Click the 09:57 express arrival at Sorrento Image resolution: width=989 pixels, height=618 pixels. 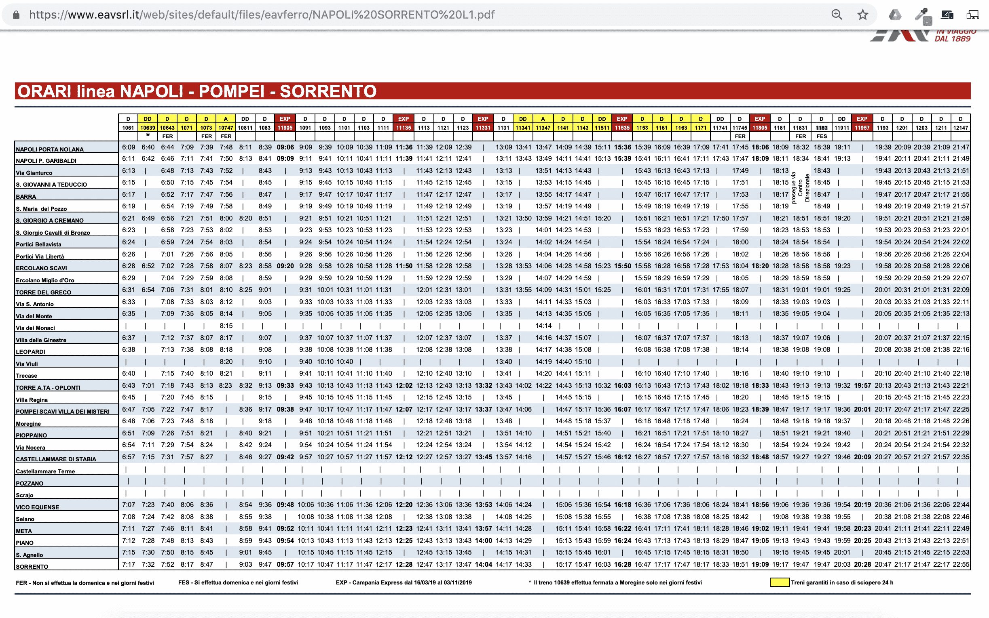285,564
